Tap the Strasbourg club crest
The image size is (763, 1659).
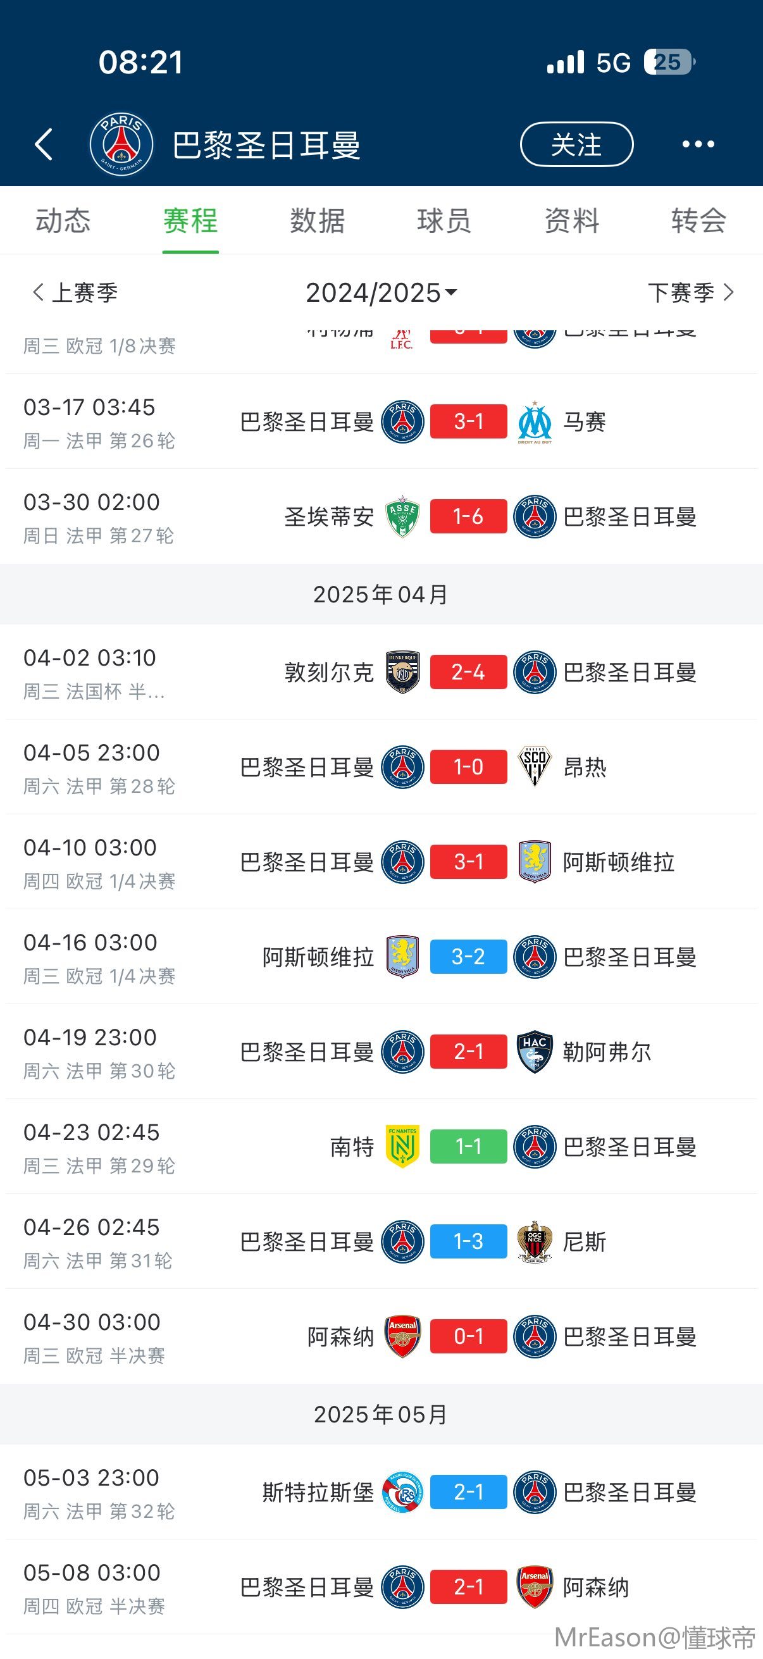click(402, 1492)
